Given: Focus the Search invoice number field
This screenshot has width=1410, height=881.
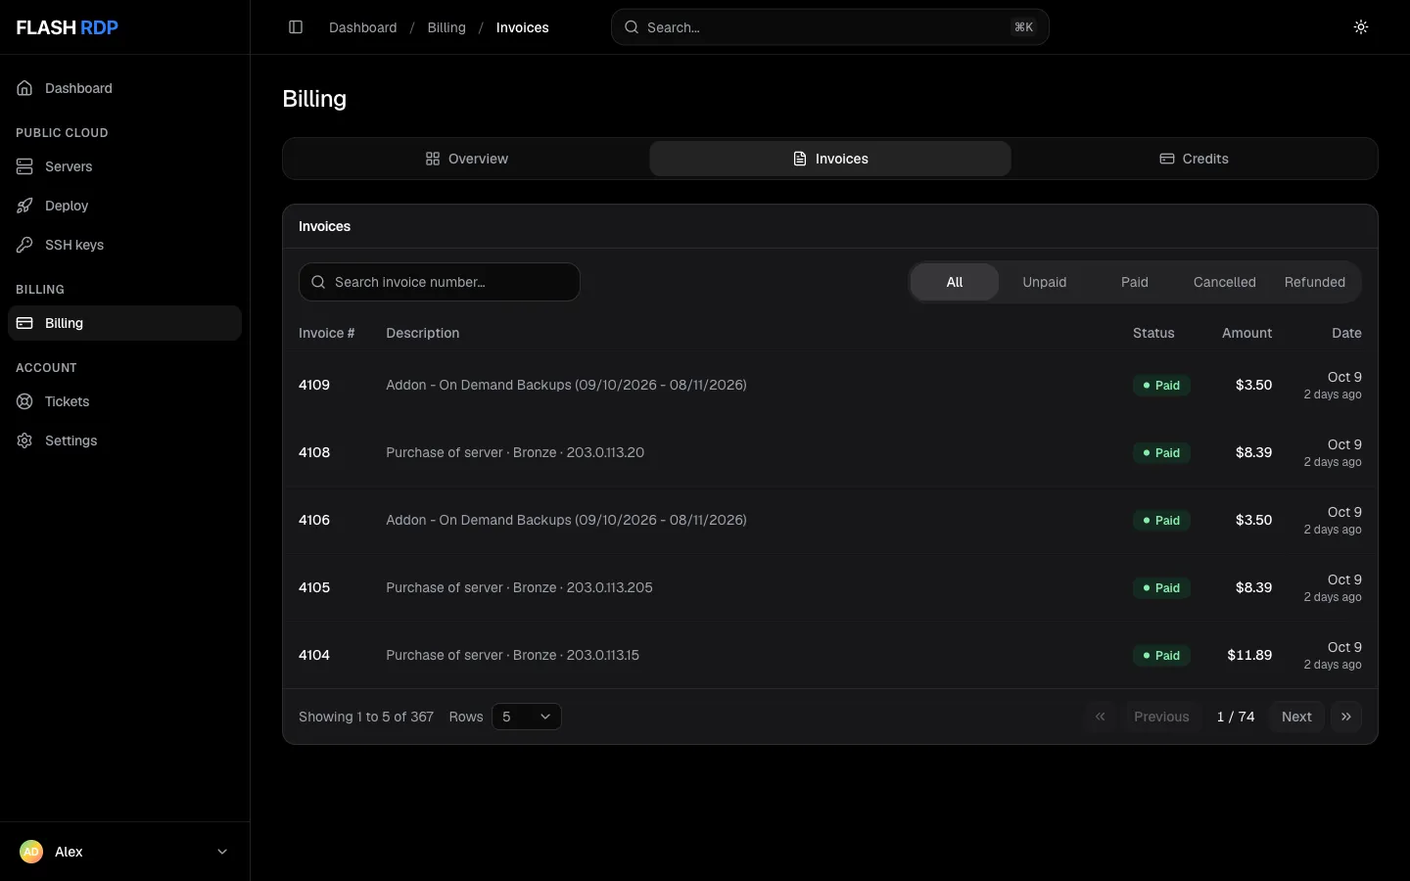Looking at the screenshot, I should click(440, 282).
